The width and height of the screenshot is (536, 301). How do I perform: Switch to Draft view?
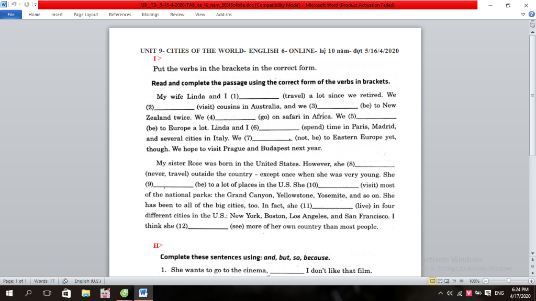point(462,281)
